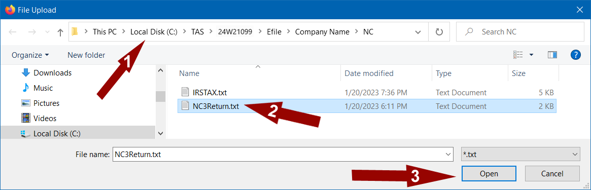The height and width of the screenshot is (190, 591).
Task: Select NC segment in address bar
Action: [368, 32]
